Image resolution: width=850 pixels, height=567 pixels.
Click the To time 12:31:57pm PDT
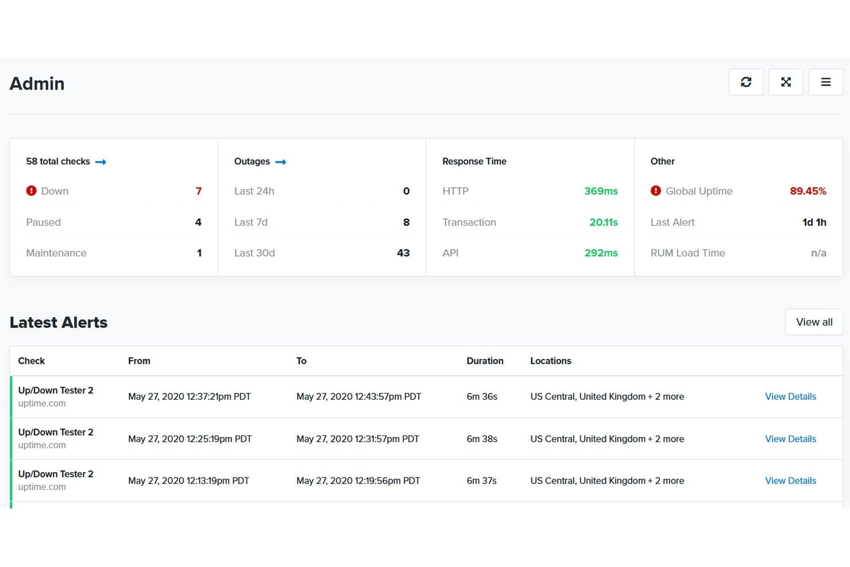click(358, 439)
